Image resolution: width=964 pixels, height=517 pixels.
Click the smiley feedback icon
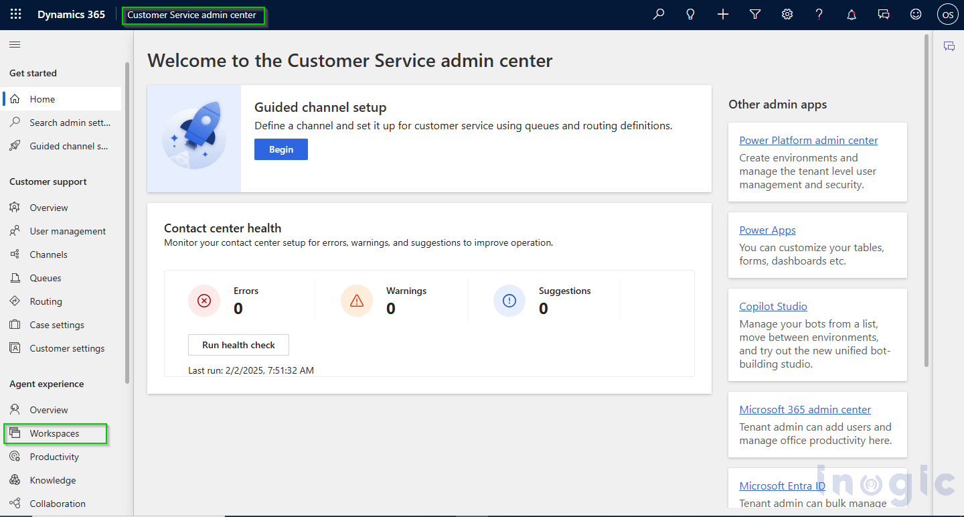click(x=916, y=14)
